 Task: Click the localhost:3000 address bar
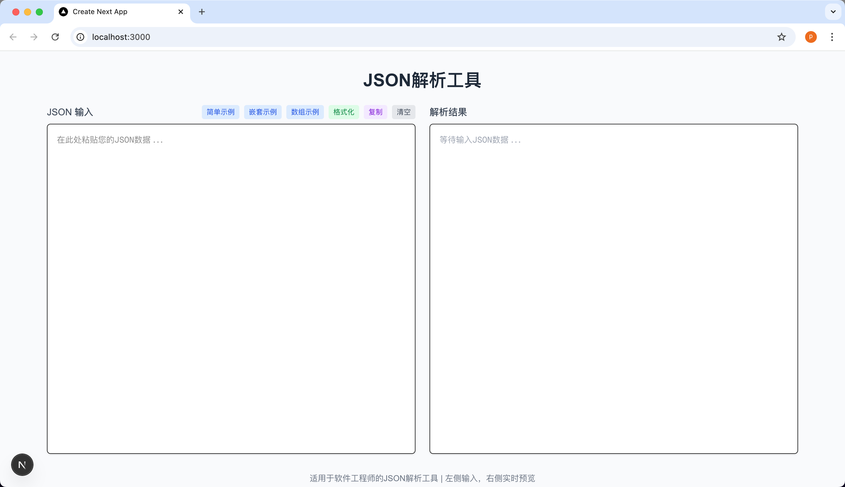pos(401,37)
